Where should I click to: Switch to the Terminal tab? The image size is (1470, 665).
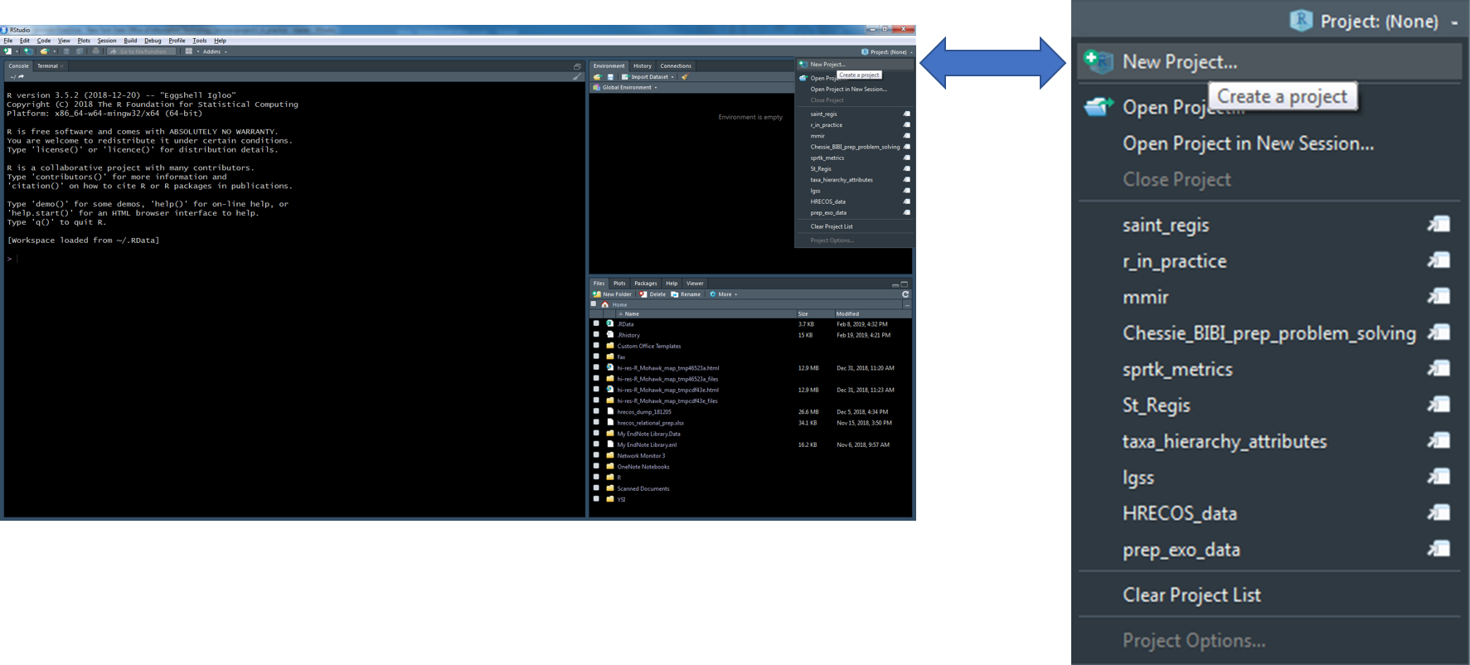47,66
